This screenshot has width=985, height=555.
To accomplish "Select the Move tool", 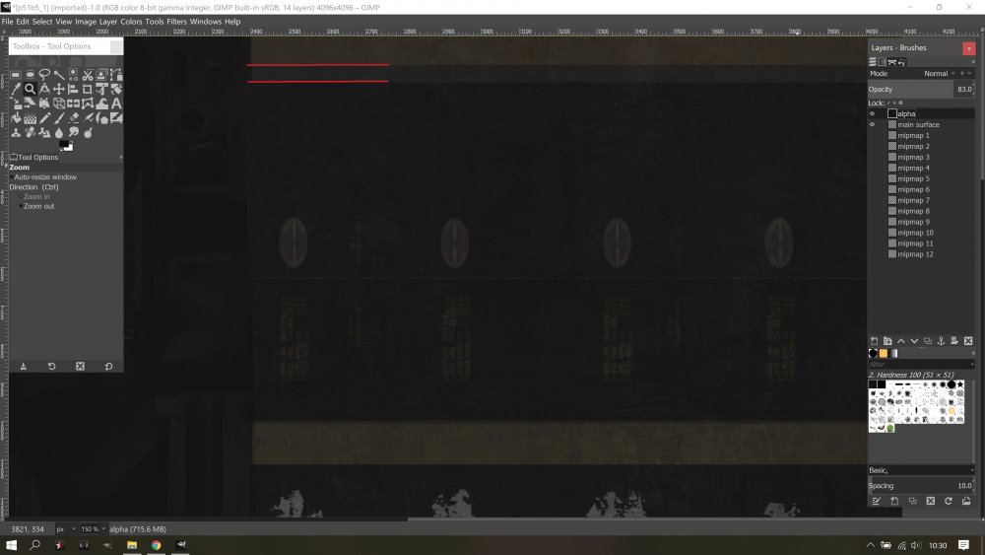I will pos(59,89).
